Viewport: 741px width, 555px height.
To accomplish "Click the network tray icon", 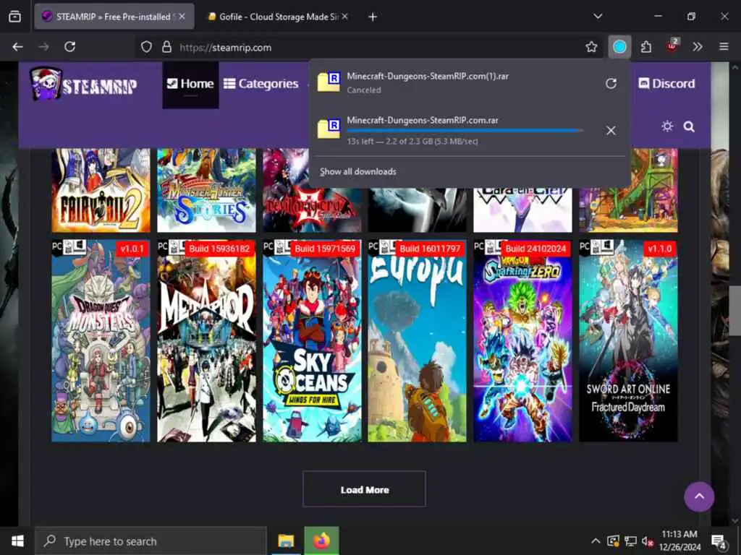I will coord(630,541).
